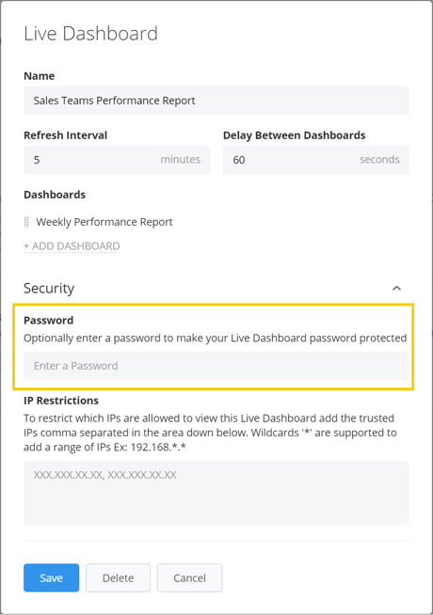
Task: Click the Security section heading
Action: pos(49,289)
